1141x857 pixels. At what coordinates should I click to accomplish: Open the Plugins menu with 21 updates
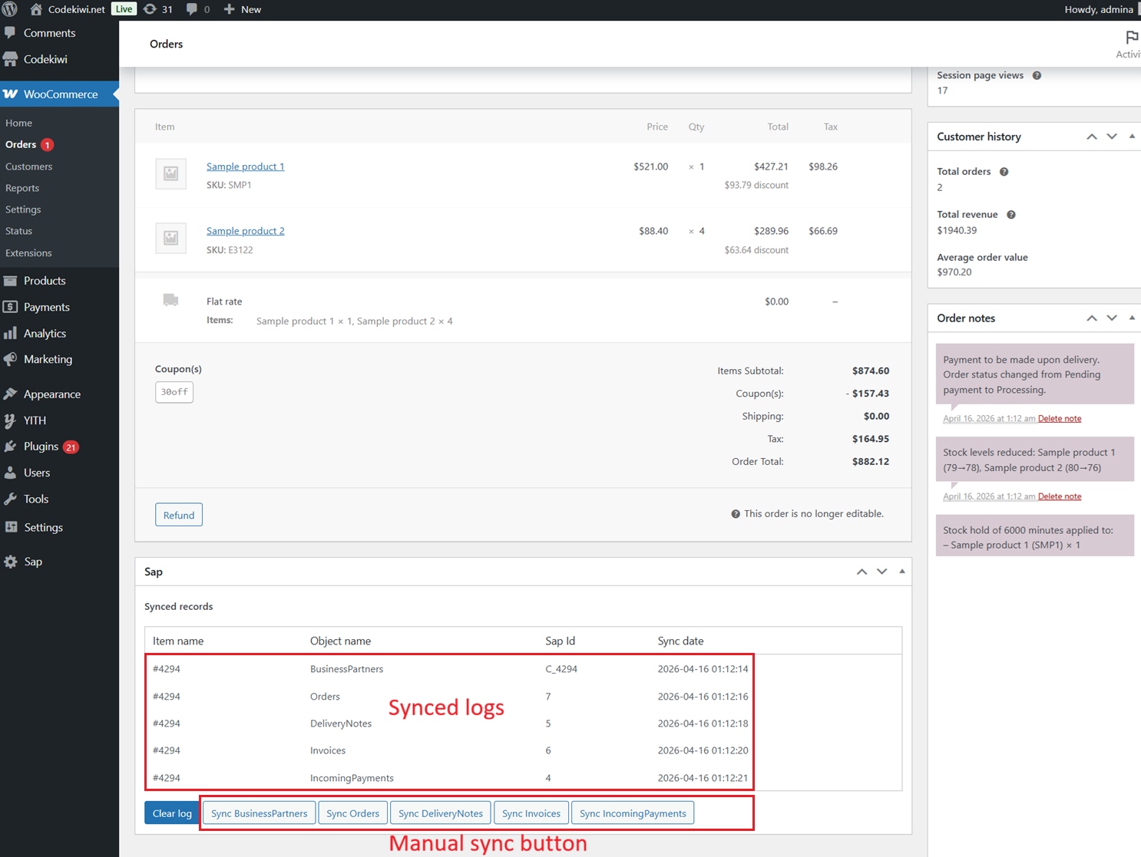[x=42, y=447]
